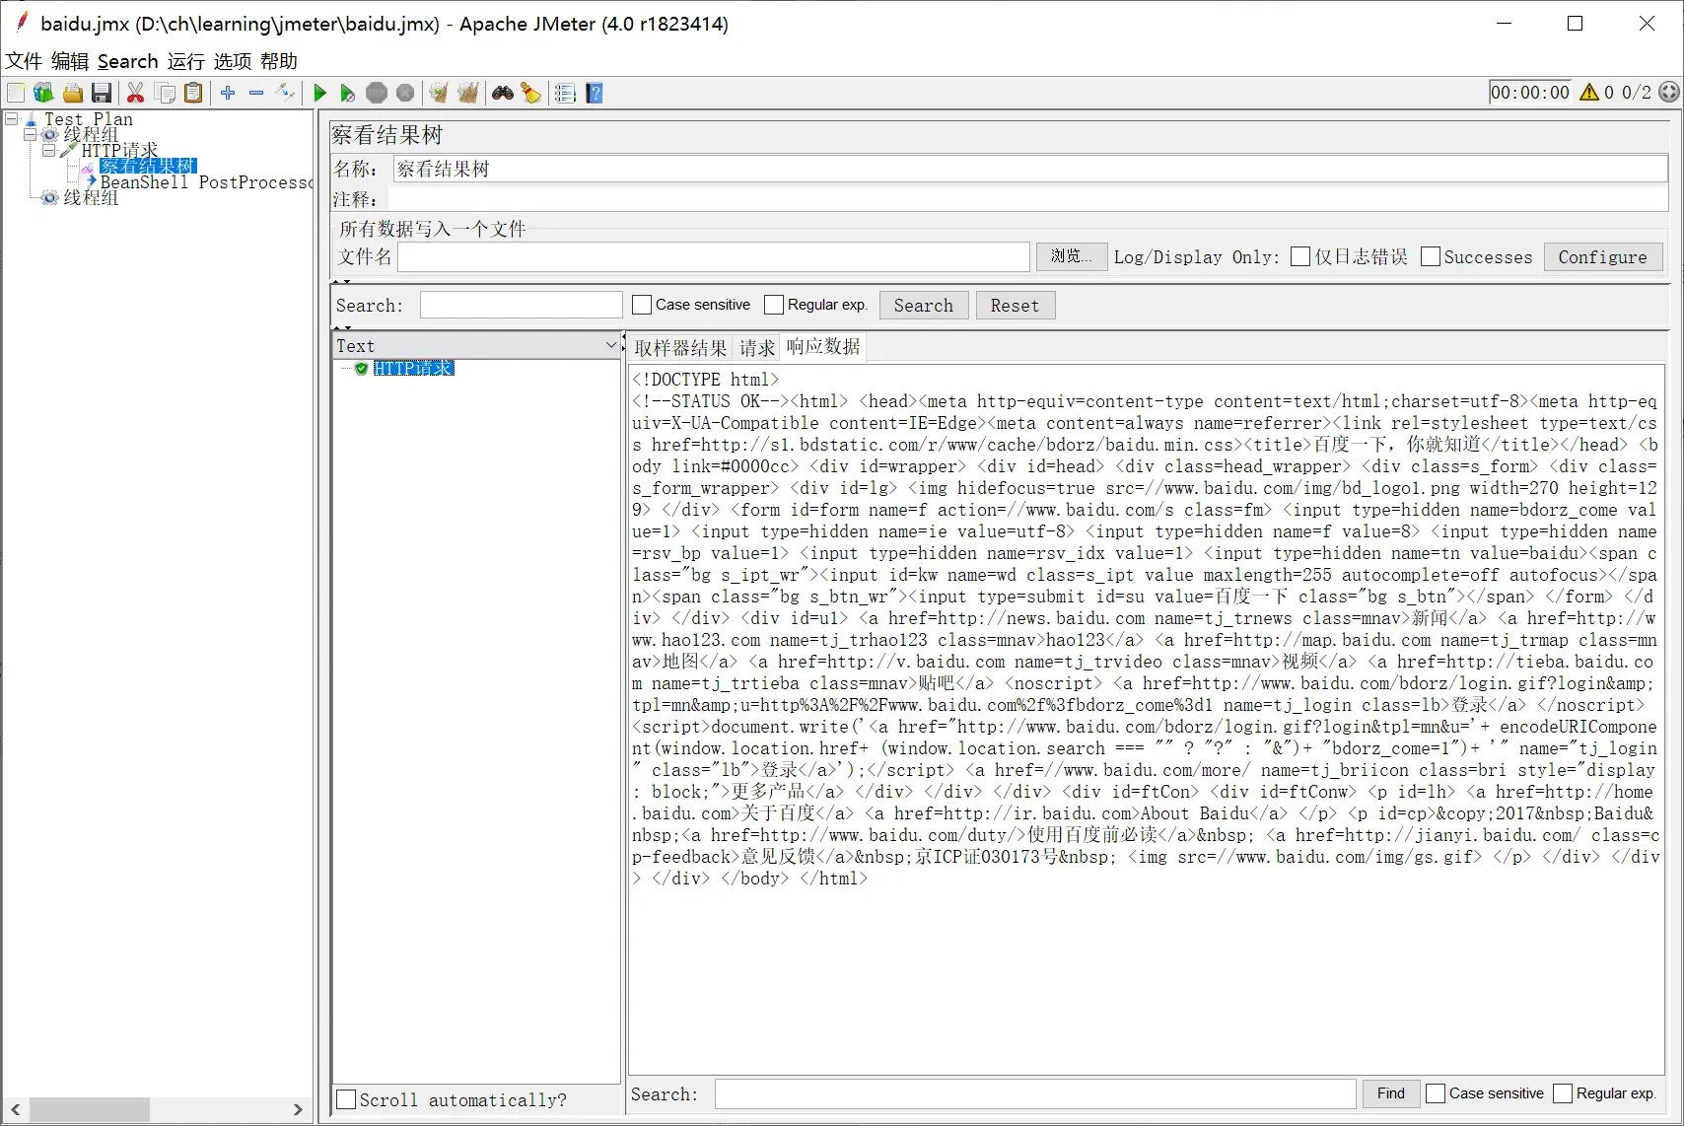Click the pipette icon beside HTTP请求 in tree
This screenshot has height=1126, width=1684.
point(68,151)
